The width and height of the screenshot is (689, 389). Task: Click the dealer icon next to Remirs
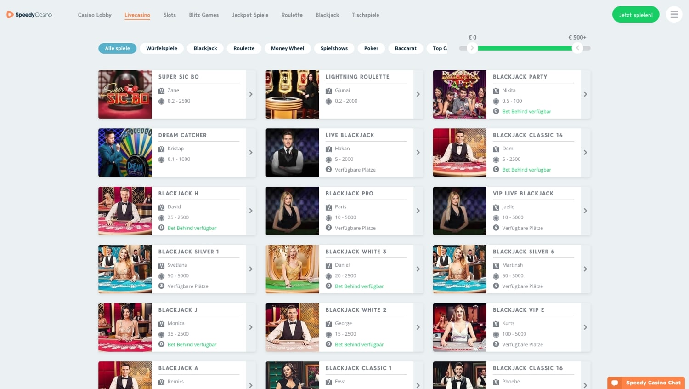161,382
